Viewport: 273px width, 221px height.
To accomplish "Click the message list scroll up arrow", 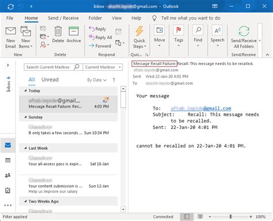I will pos(123,89).
